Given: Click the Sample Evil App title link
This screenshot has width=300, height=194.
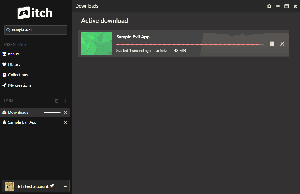Looking at the screenshot, I should (x=133, y=37).
